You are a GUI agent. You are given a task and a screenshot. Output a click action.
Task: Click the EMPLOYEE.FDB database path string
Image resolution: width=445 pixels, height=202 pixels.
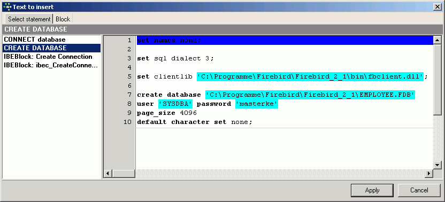(x=310, y=95)
